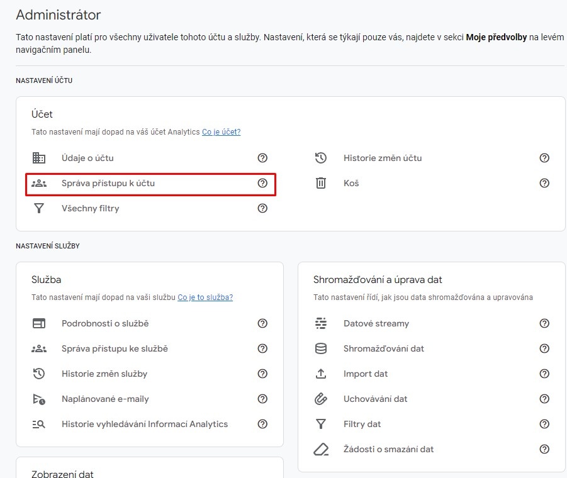Viewport: 567px width, 478px height.
Task: Click the building icon beside Údaje o účtu
Action: tap(38, 158)
